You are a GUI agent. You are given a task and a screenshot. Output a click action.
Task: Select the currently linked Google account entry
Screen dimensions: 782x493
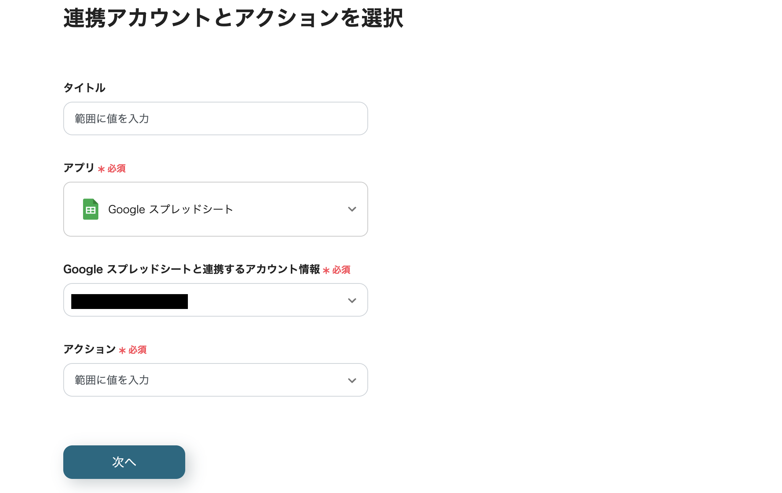(129, 301)
